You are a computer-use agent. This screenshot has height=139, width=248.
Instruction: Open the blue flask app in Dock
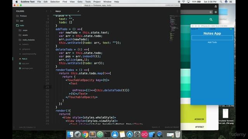pyautogui.click(x=115, y=134)
